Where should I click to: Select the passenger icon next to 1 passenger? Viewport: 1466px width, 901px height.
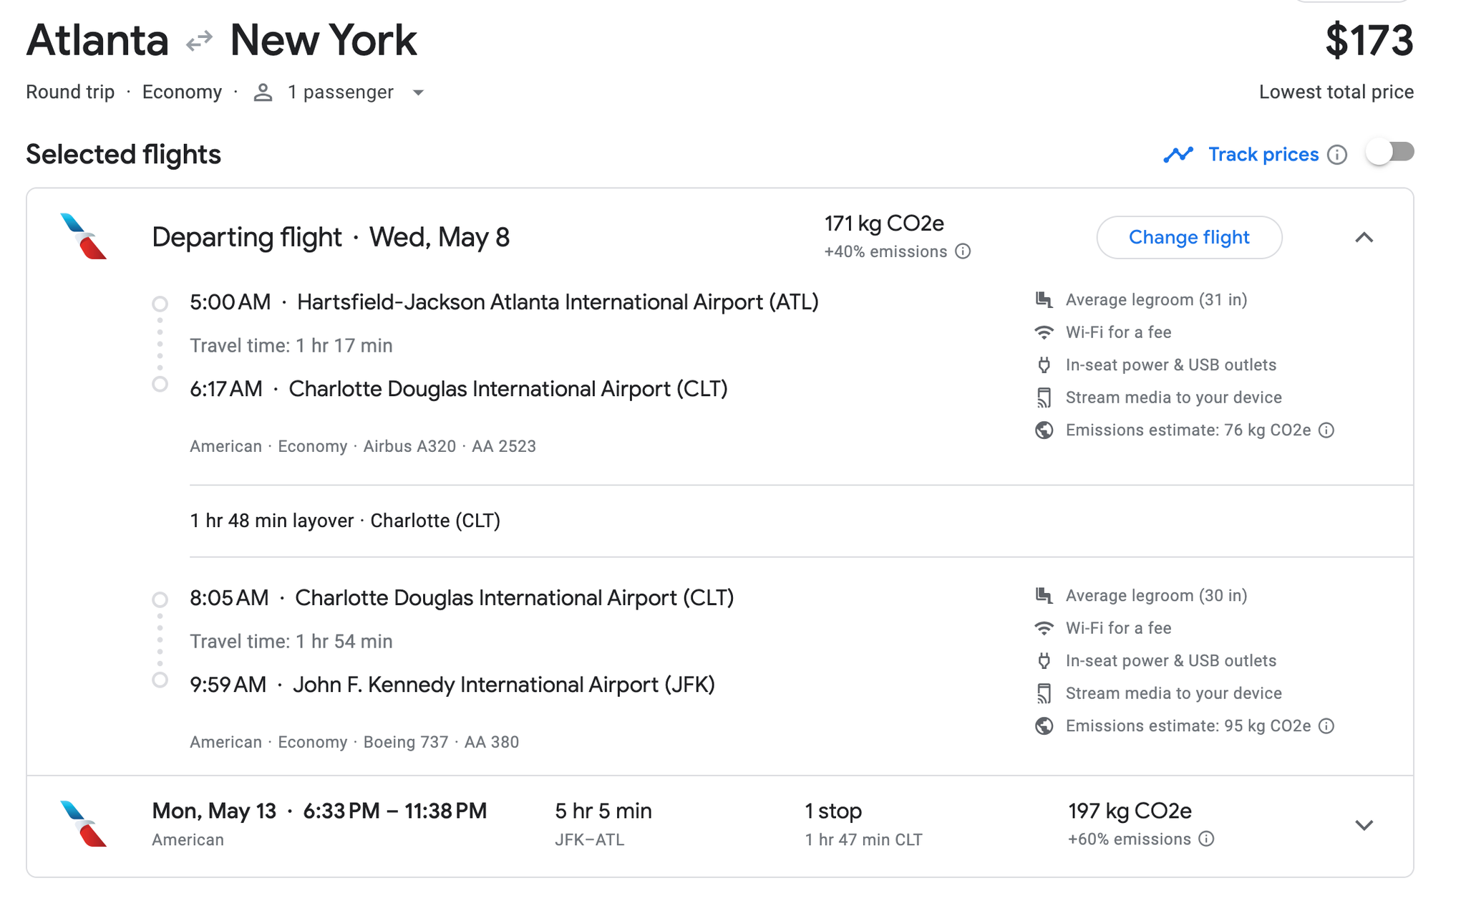click(x=263, y=92)
